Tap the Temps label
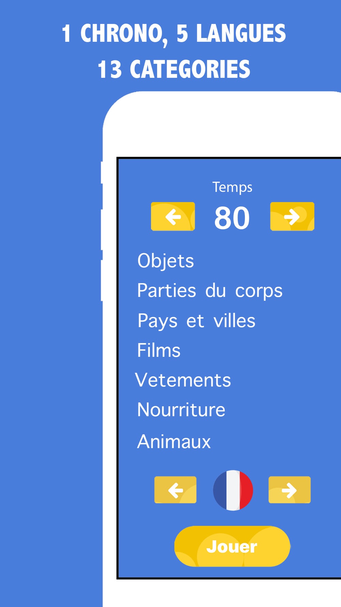This screenshot has height=607, width=341. 232,187
